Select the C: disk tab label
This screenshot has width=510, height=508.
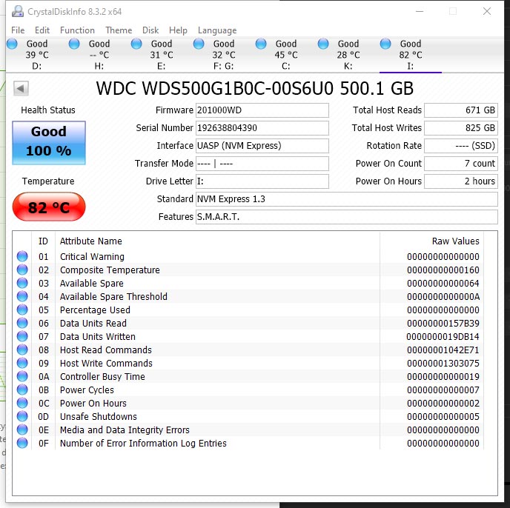286,67
